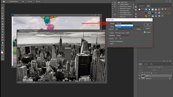173x97 pixels.
Task: Open Properties panel icon in collapsed dock
Action: pyautogui.click(x=136, y=7)
